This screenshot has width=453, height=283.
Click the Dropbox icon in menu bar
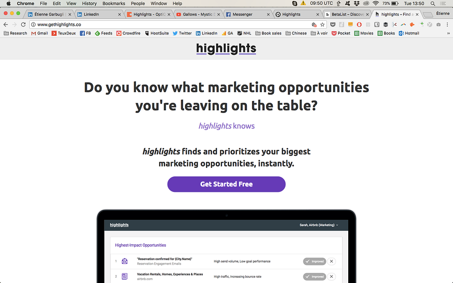357,3
